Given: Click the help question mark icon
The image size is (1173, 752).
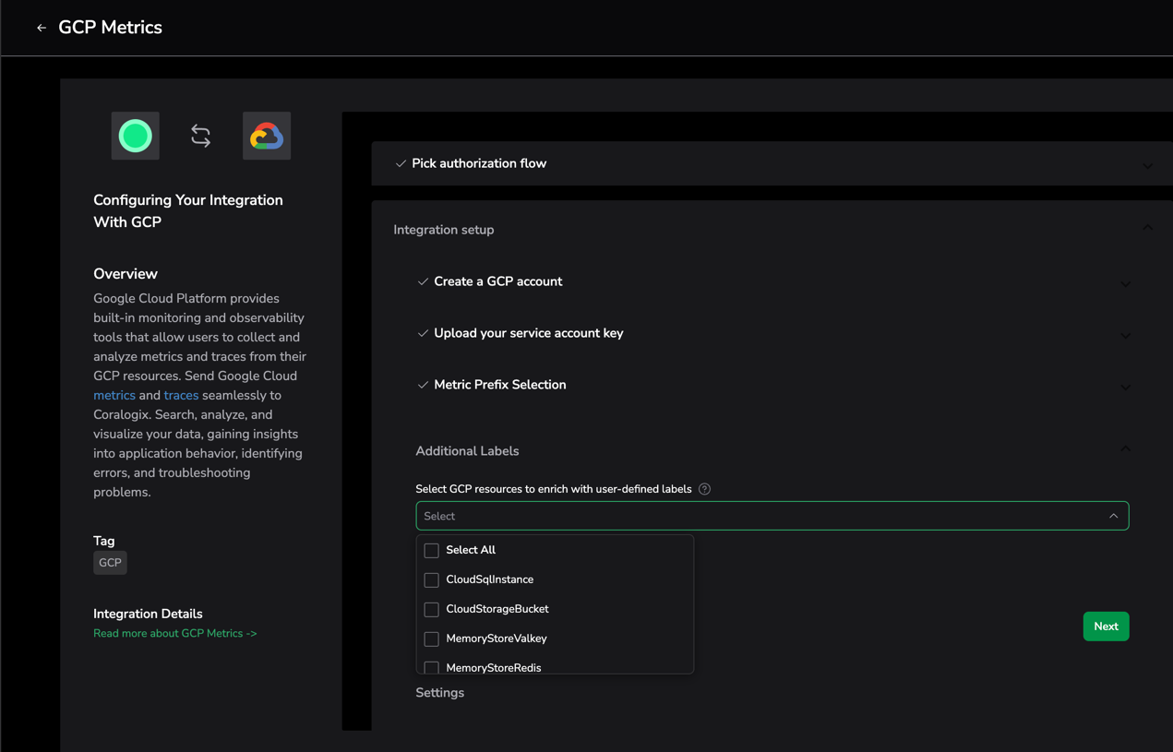Looking at the screenshot, I should [x=704, y=489].
